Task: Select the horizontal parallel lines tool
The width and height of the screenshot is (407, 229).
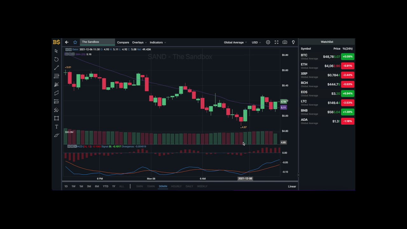Action: click(56, 76)
